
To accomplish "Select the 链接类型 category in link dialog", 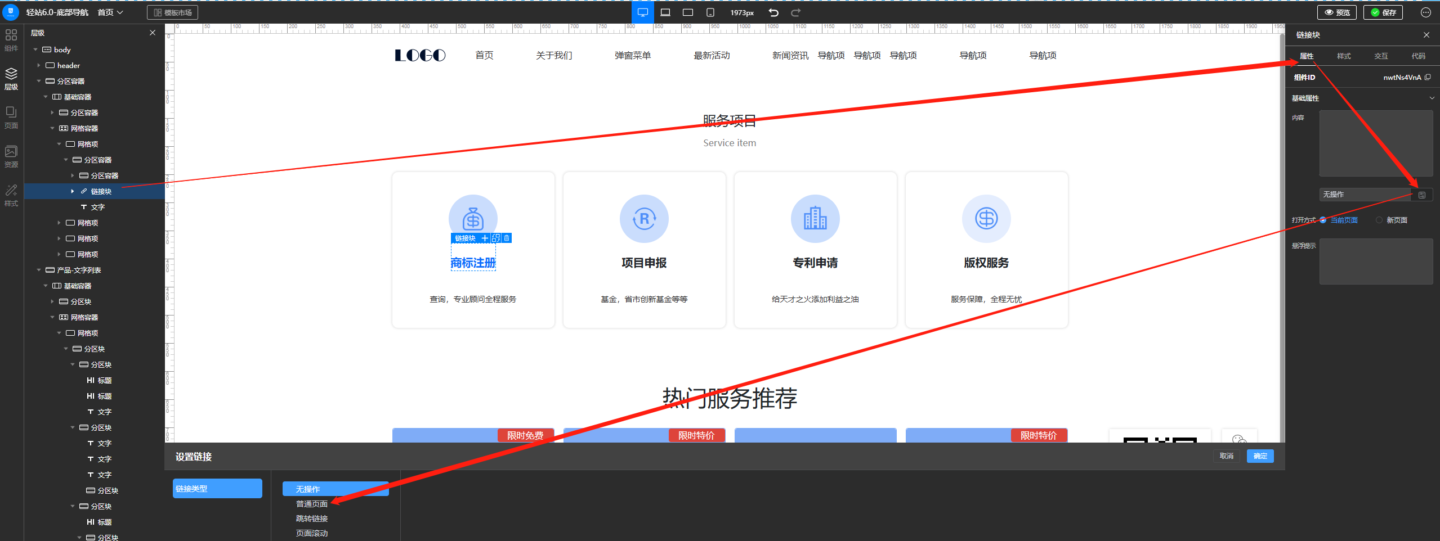I will [x=217, y=488].
